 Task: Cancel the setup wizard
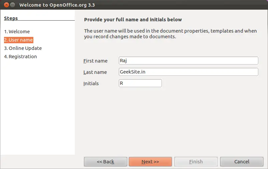(x=242, y=161)
